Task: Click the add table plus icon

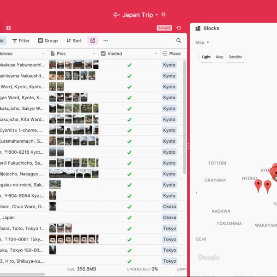Action: 8,28
